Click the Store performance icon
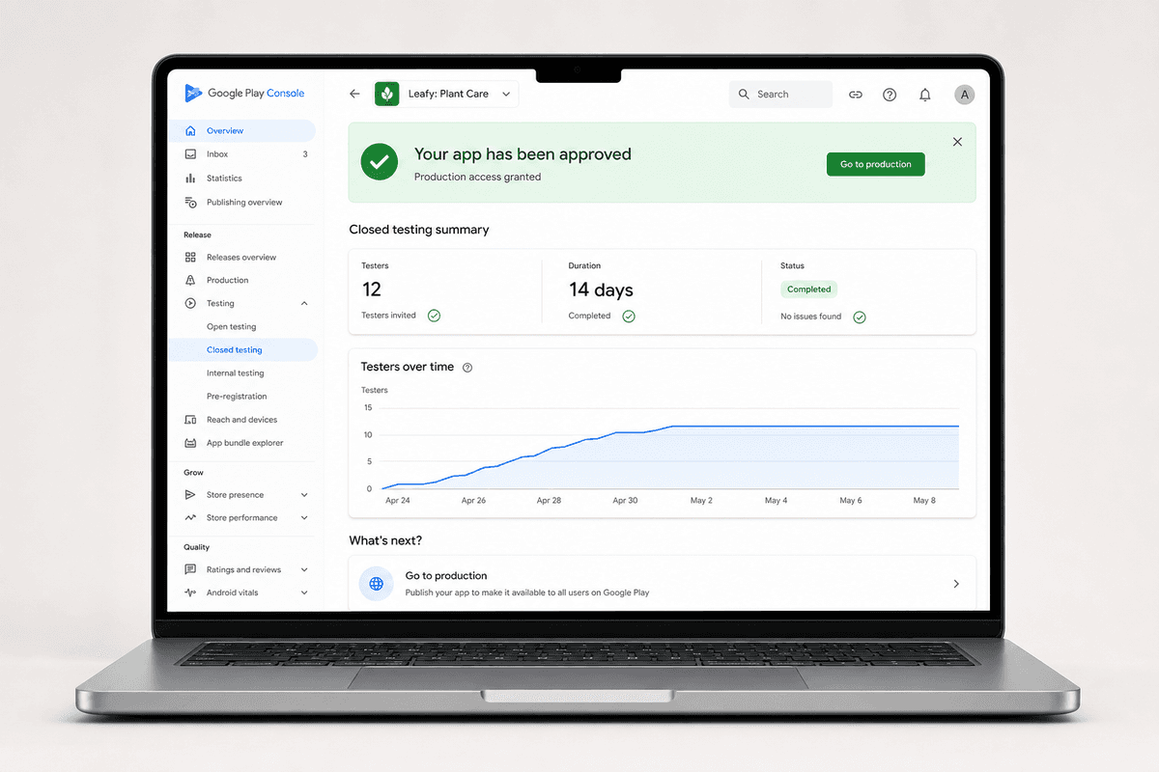This screenshot has width=1159, height=772. pyautogui.click(x=190, y=518)
